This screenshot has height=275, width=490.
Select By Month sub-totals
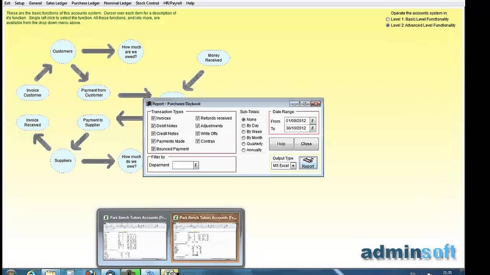pyautogui.click(x=244, y=138)
